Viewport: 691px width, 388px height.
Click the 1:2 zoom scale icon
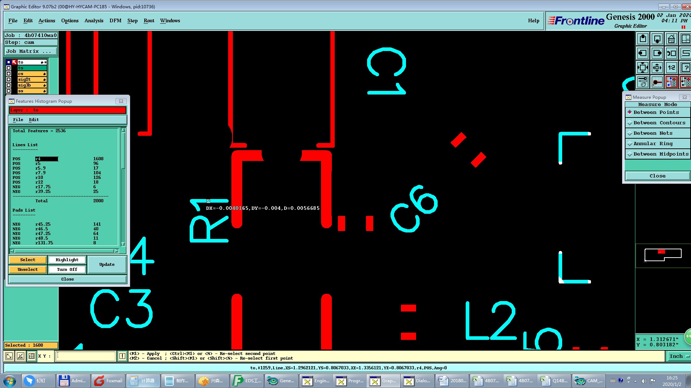pos(671,68)
